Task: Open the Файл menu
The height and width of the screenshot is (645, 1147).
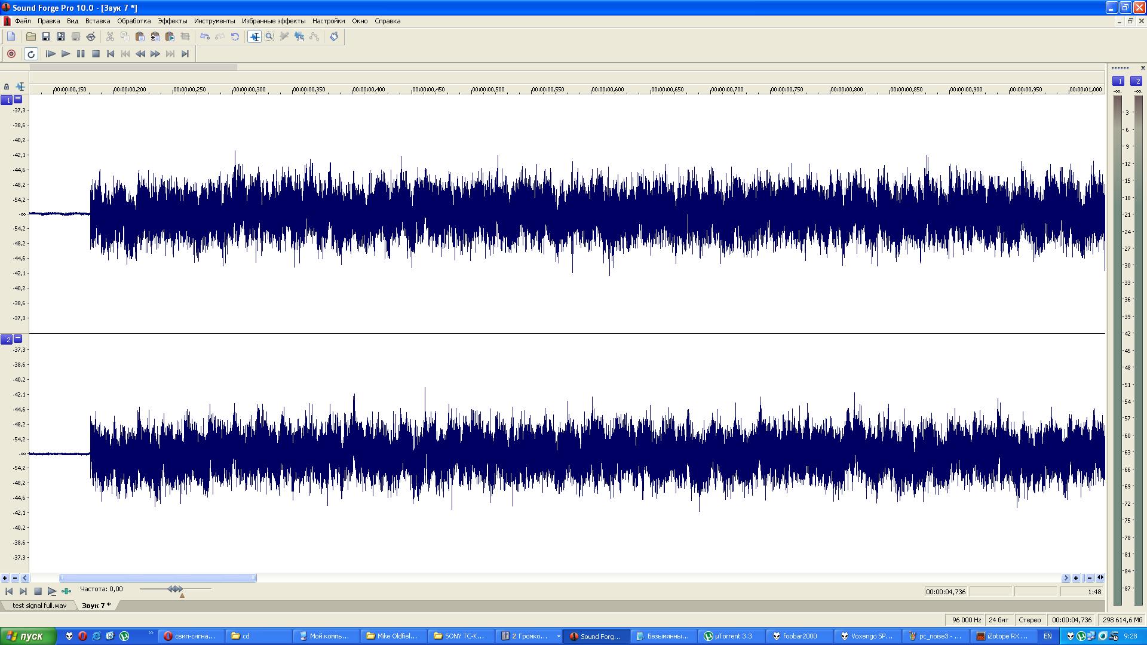Action: (23, 21)
